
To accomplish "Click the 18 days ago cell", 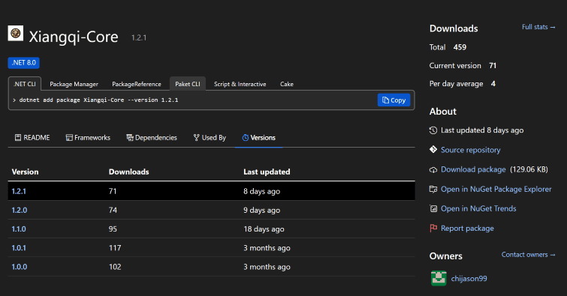I will point(264,229).
